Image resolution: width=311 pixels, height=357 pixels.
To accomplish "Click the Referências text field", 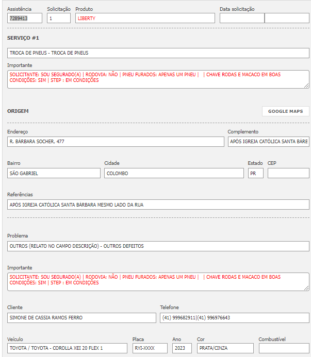I will pyautogui.click(x=158, y=205).
